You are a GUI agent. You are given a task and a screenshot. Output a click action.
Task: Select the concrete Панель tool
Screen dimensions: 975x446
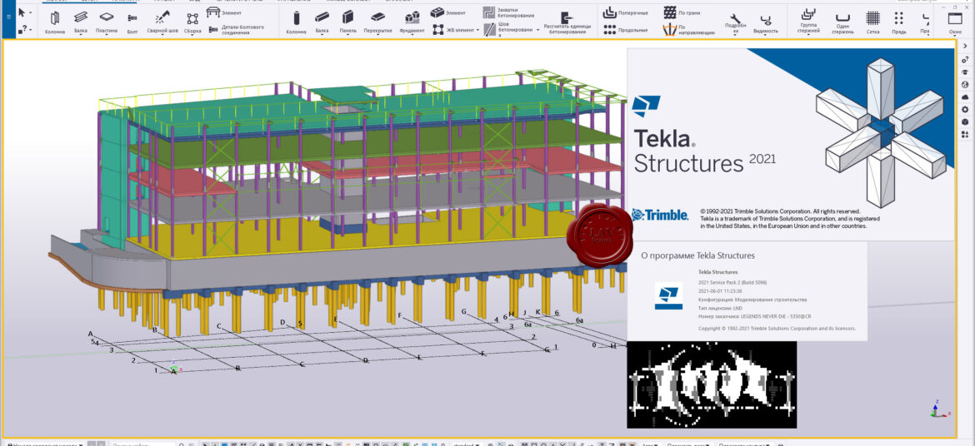click(348, 21)
